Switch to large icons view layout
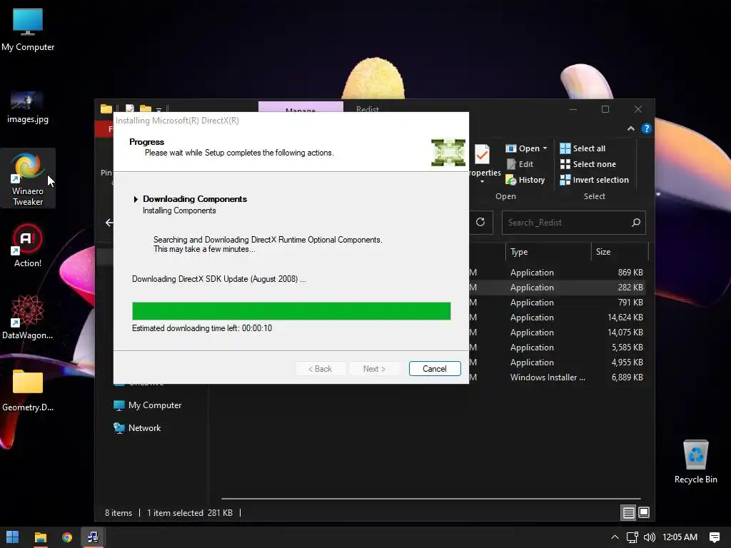731x548 pixels. click(x=644, y=512)
